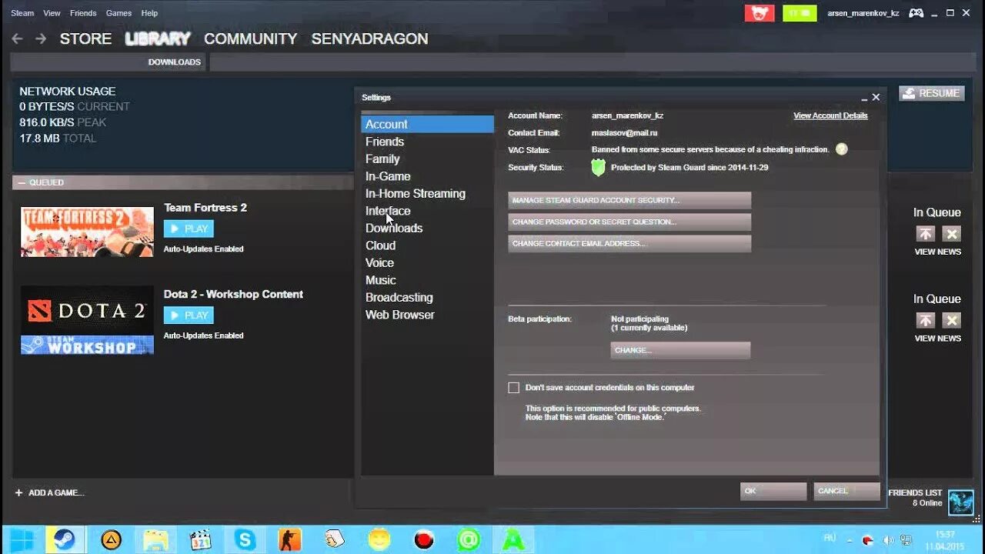Click Steam icon in taskbar

point(65,539)
